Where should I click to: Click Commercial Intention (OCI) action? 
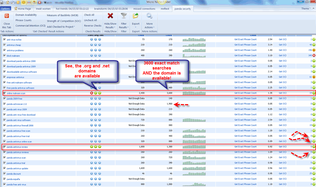click(31, 26)
